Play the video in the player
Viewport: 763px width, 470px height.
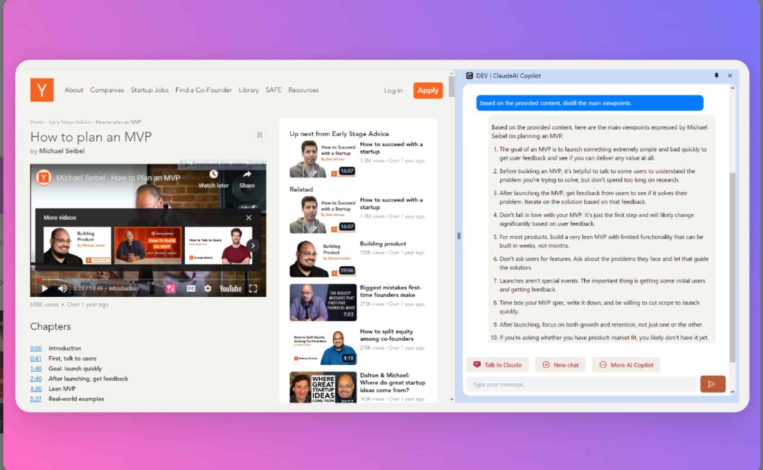click(x=44, y=288)
